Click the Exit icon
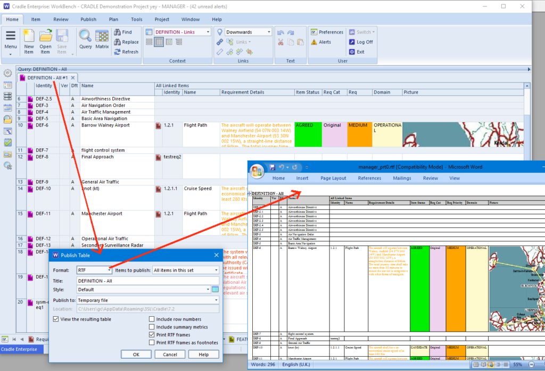545x371 pixels. coord(352,52)
